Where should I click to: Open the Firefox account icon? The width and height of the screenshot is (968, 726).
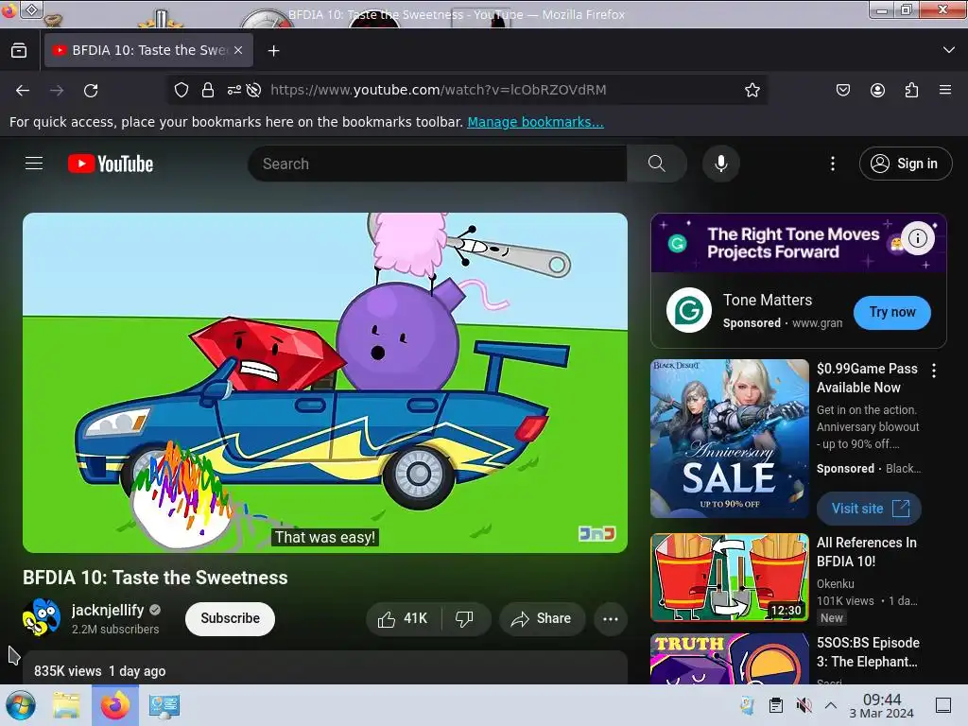point(877,90)
